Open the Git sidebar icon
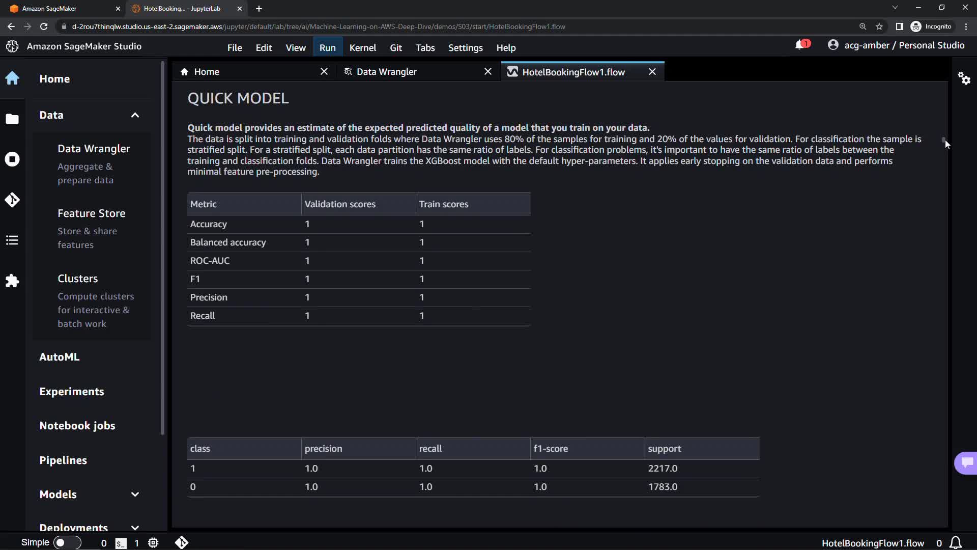 pos(12,200)
